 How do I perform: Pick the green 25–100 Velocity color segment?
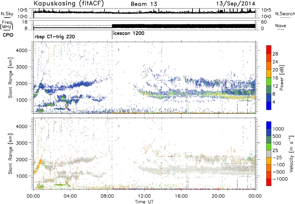pos(269,147)
